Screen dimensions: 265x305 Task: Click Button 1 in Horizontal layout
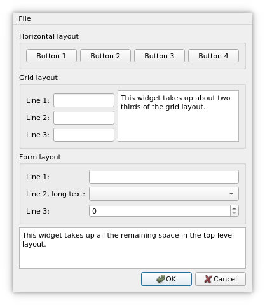(x=51, y=56)
